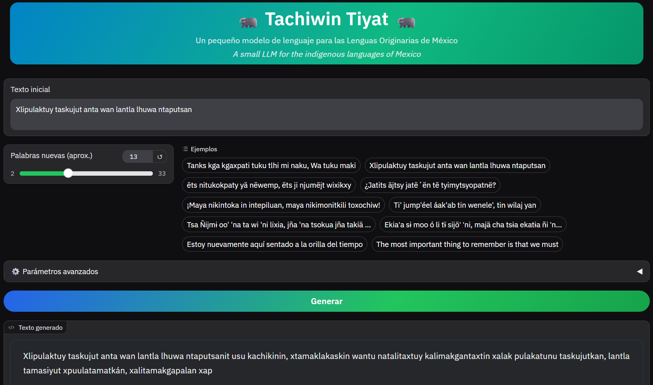Select example 'Tanks kga kgaxpati tuku tlhi mi naku'

(271, 165)
